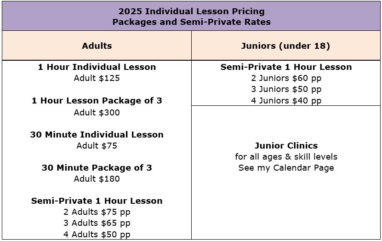
Task: Click the "2025 Individual Lesson Pricing" title
Action: (191, 11)
